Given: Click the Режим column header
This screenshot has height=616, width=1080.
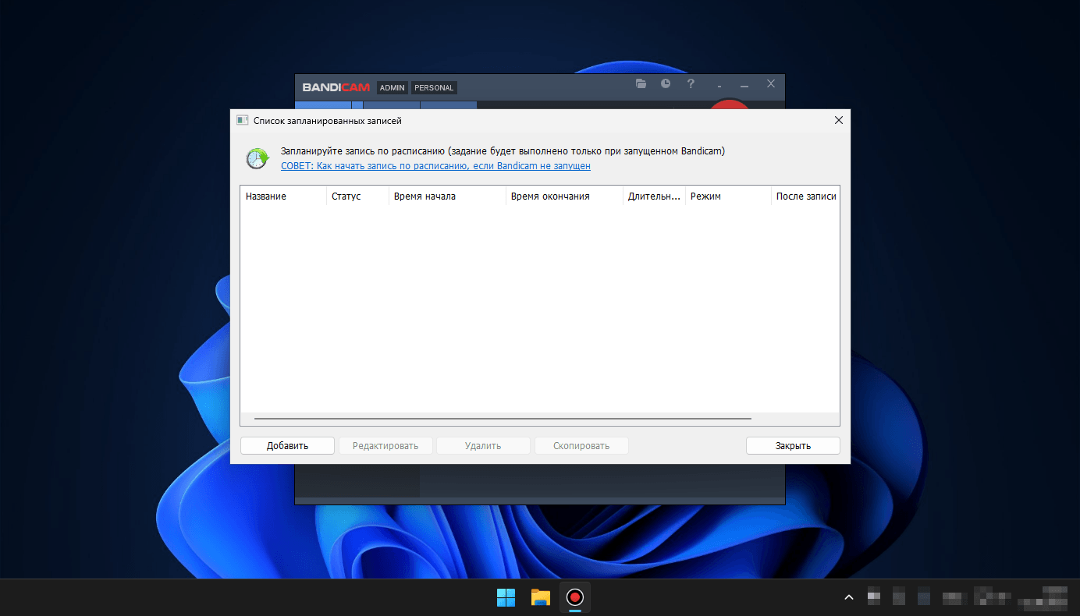Looking at the screenshot, I should click(x=728, y=196).
